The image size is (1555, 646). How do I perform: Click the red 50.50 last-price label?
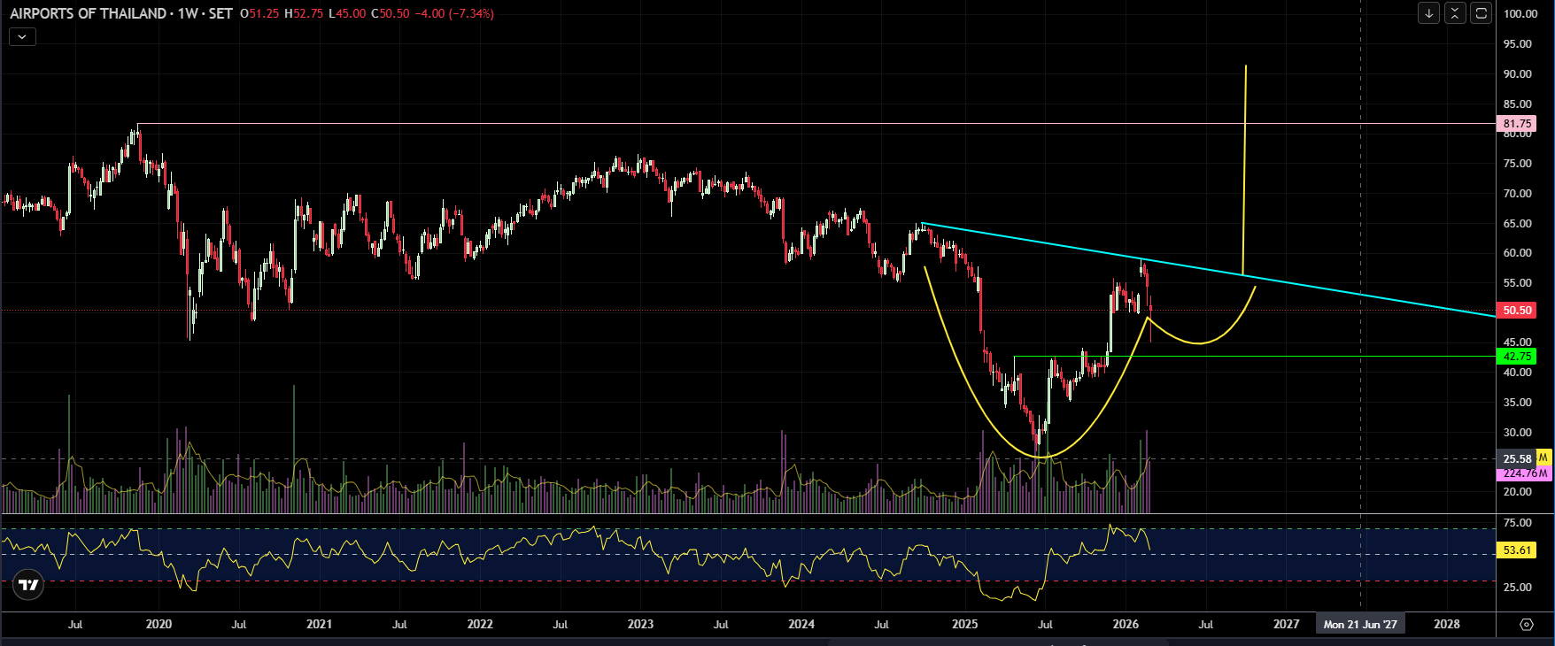coord(1517,311)
